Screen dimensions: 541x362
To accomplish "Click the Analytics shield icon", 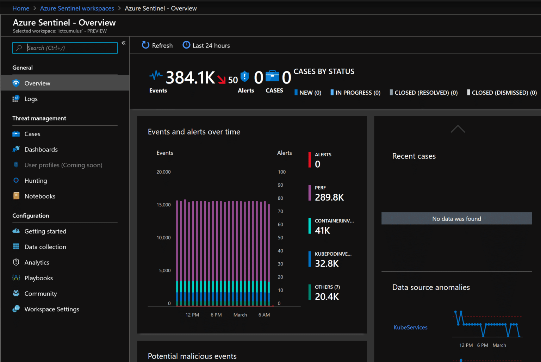I will (x=16, y=262).
